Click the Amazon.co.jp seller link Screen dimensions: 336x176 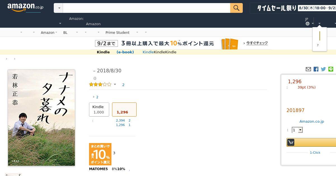tap(311, 121)
